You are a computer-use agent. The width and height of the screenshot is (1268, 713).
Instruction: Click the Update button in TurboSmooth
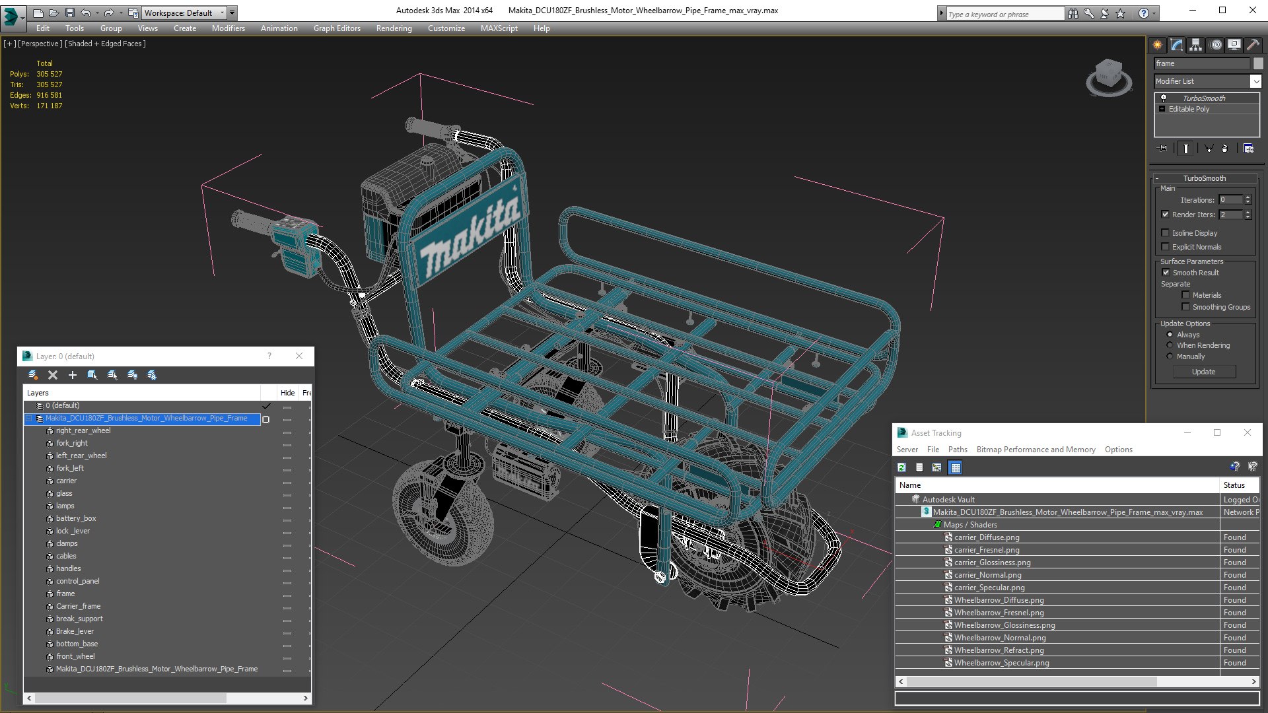pos(1203,372)
